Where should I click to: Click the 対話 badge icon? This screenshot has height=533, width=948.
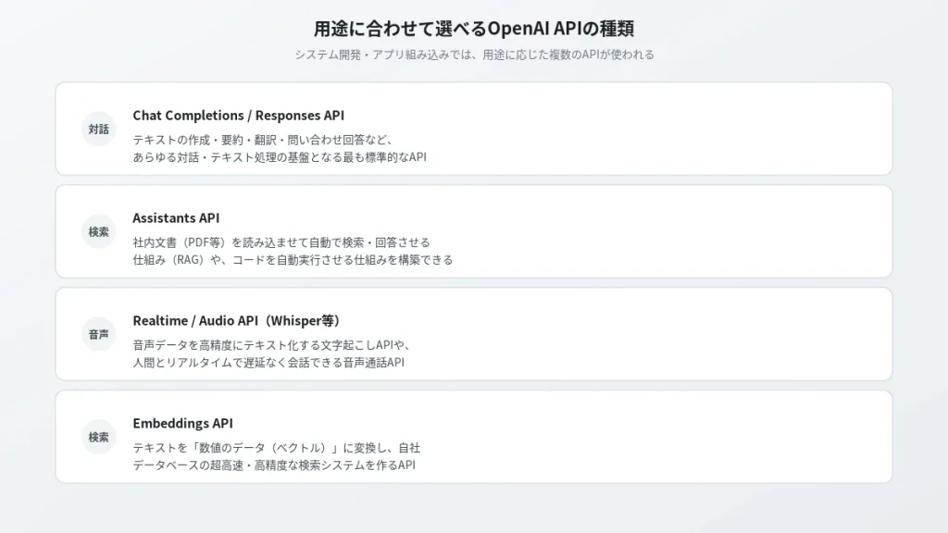[x=98, y=129]
